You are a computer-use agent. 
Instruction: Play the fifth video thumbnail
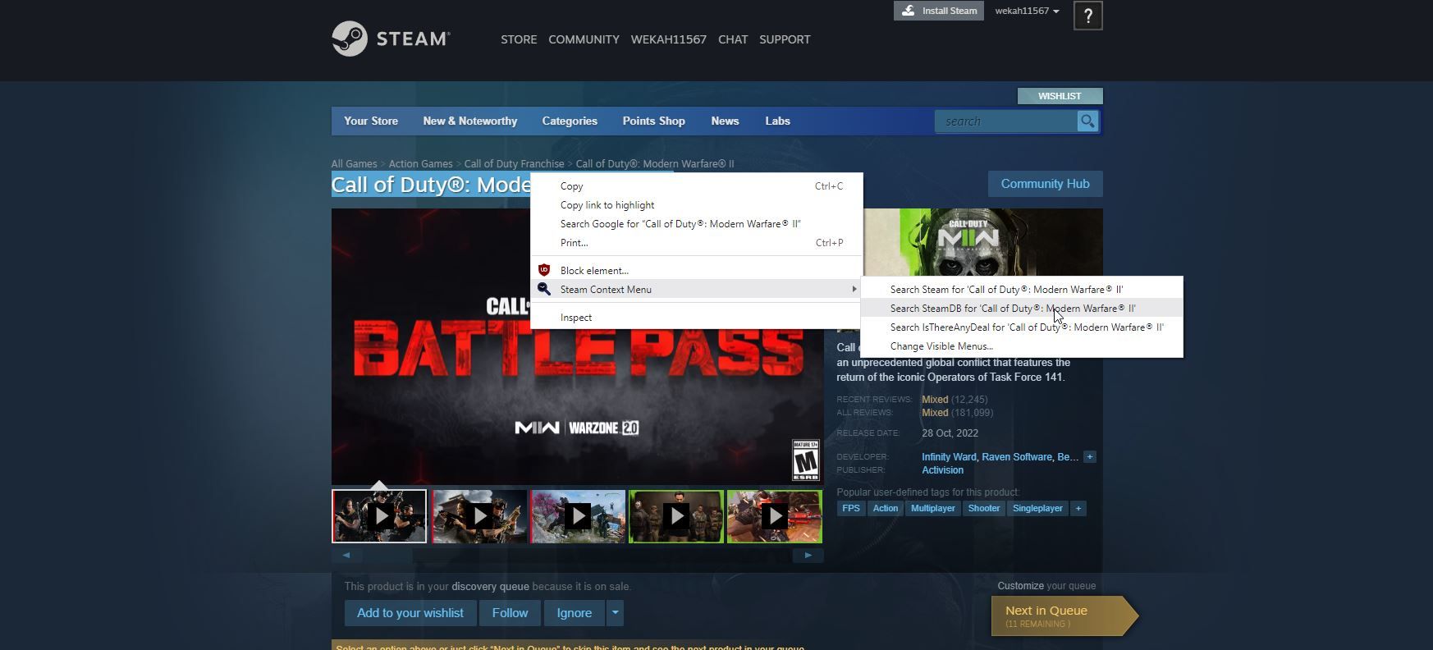point(775,516)
